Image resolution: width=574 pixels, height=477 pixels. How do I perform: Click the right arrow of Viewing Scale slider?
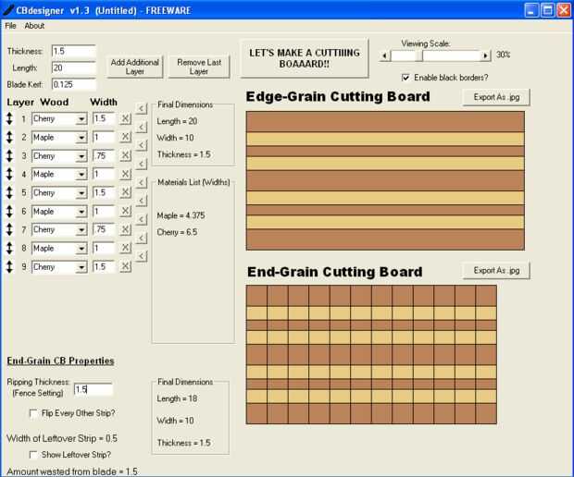pos(485,55)
